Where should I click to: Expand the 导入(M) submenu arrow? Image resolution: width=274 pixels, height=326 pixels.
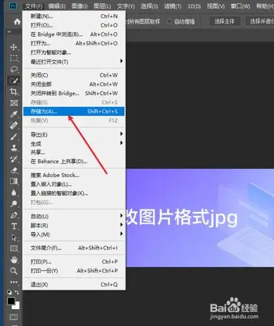click(122, 234)
